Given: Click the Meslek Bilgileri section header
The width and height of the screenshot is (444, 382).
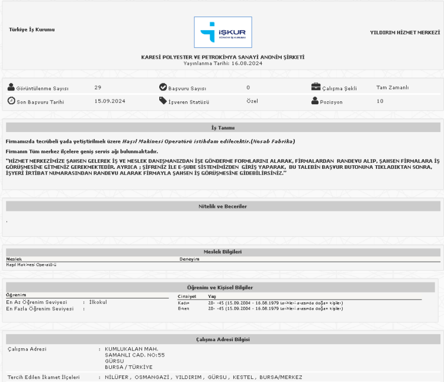Looking at the screenshot, I should tap(223, 252).
